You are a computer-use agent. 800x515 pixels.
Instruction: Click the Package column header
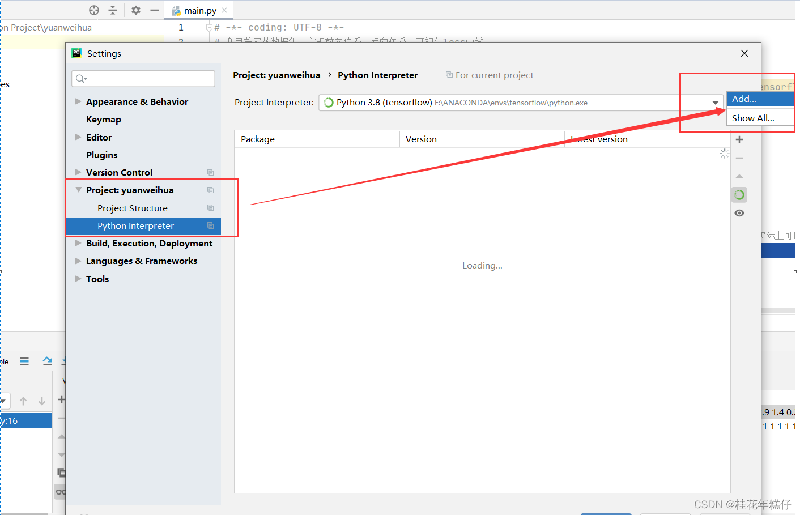click(317, 139)
